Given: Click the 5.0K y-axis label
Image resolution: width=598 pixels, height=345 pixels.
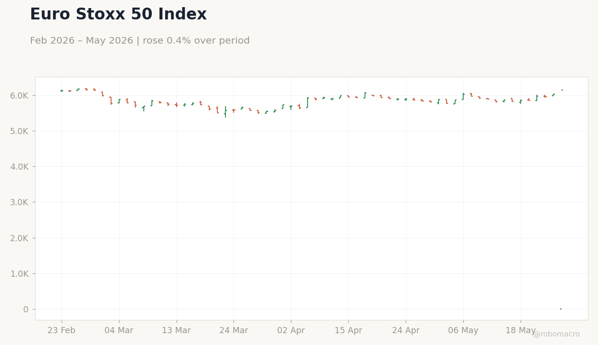Looking at the screenshot, I should click(19, 131).
